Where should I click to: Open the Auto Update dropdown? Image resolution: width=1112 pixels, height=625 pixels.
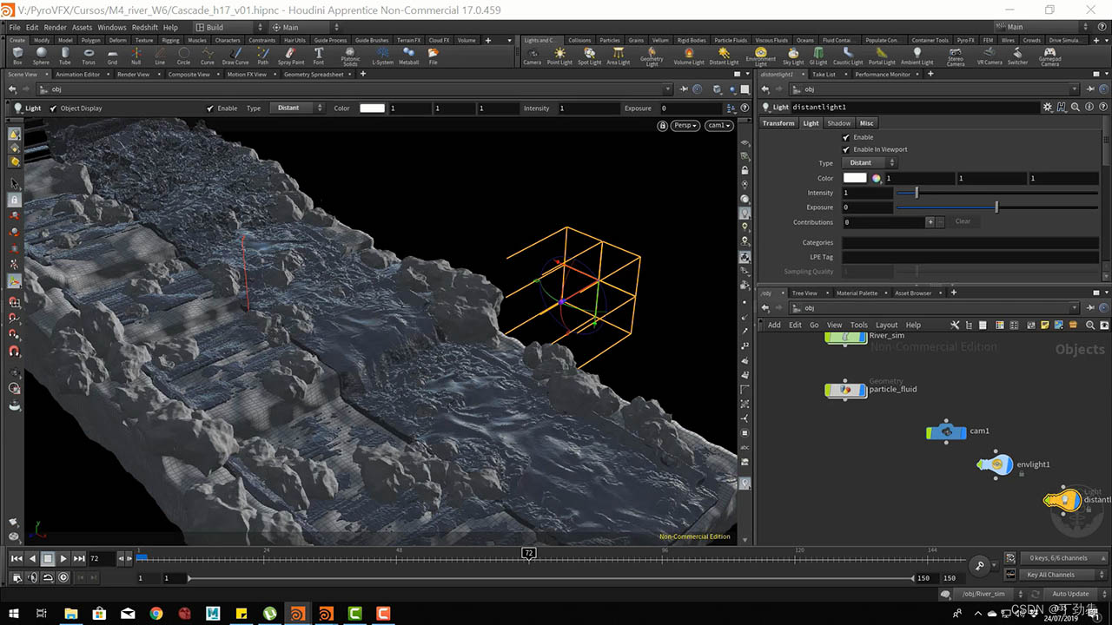point(1075,594)
